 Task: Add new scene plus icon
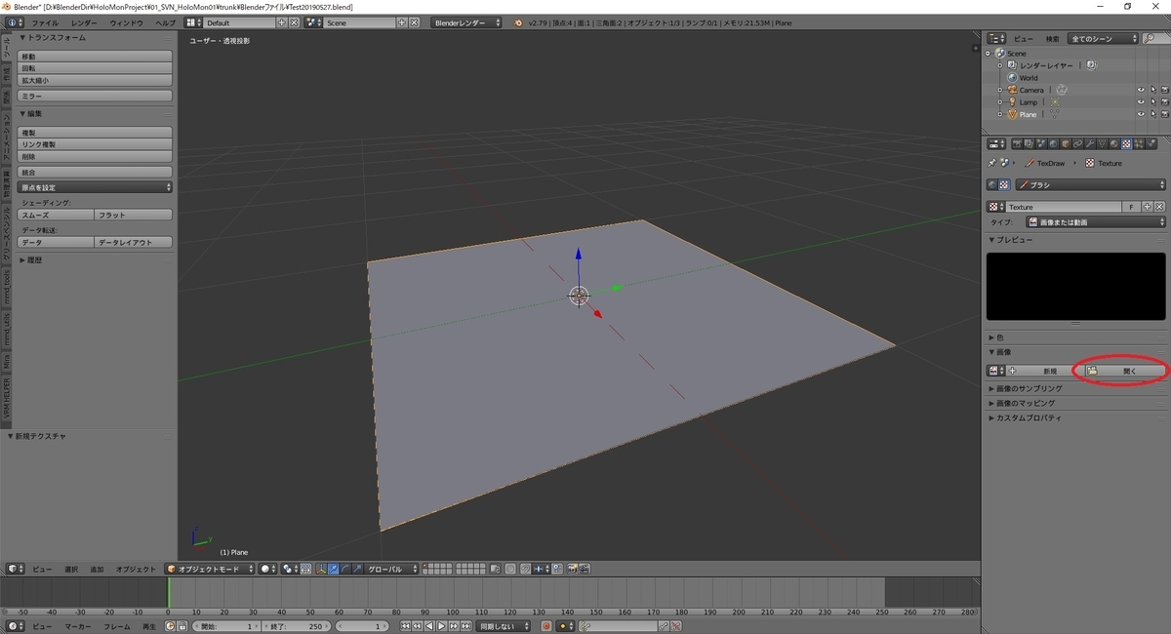coord(402,21)
